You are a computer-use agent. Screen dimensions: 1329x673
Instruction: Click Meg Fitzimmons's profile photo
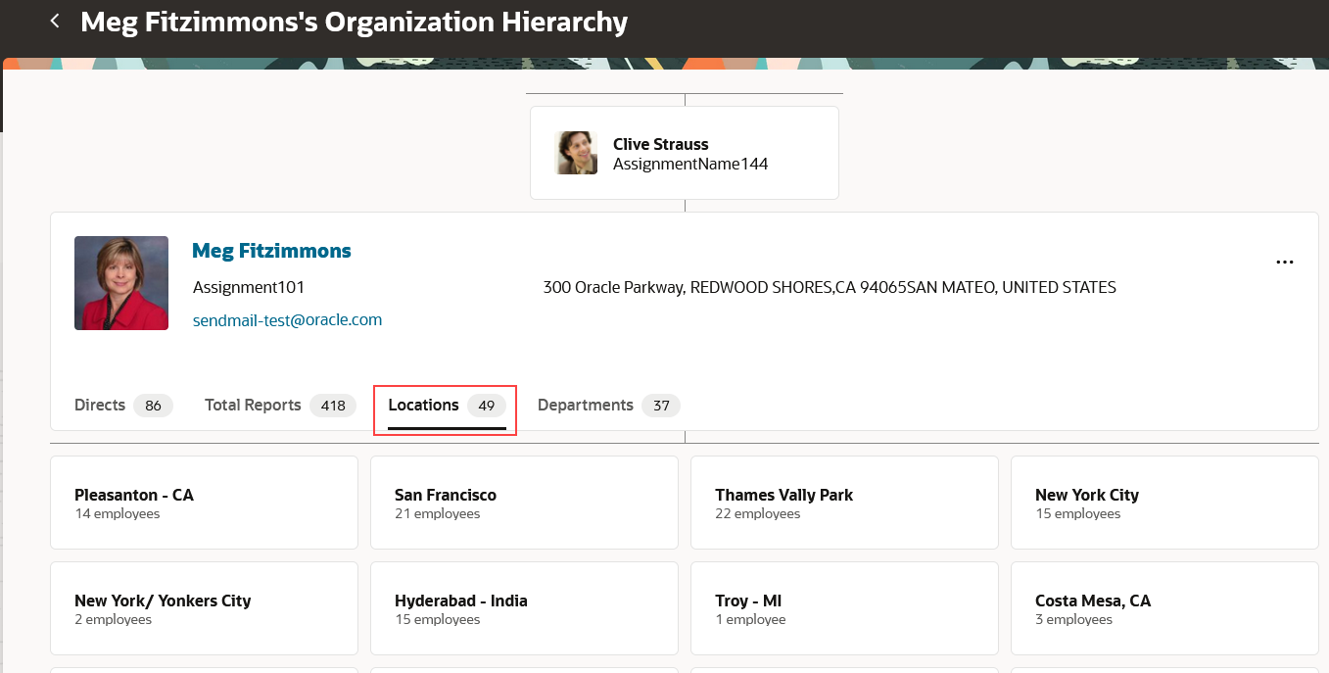121,283
